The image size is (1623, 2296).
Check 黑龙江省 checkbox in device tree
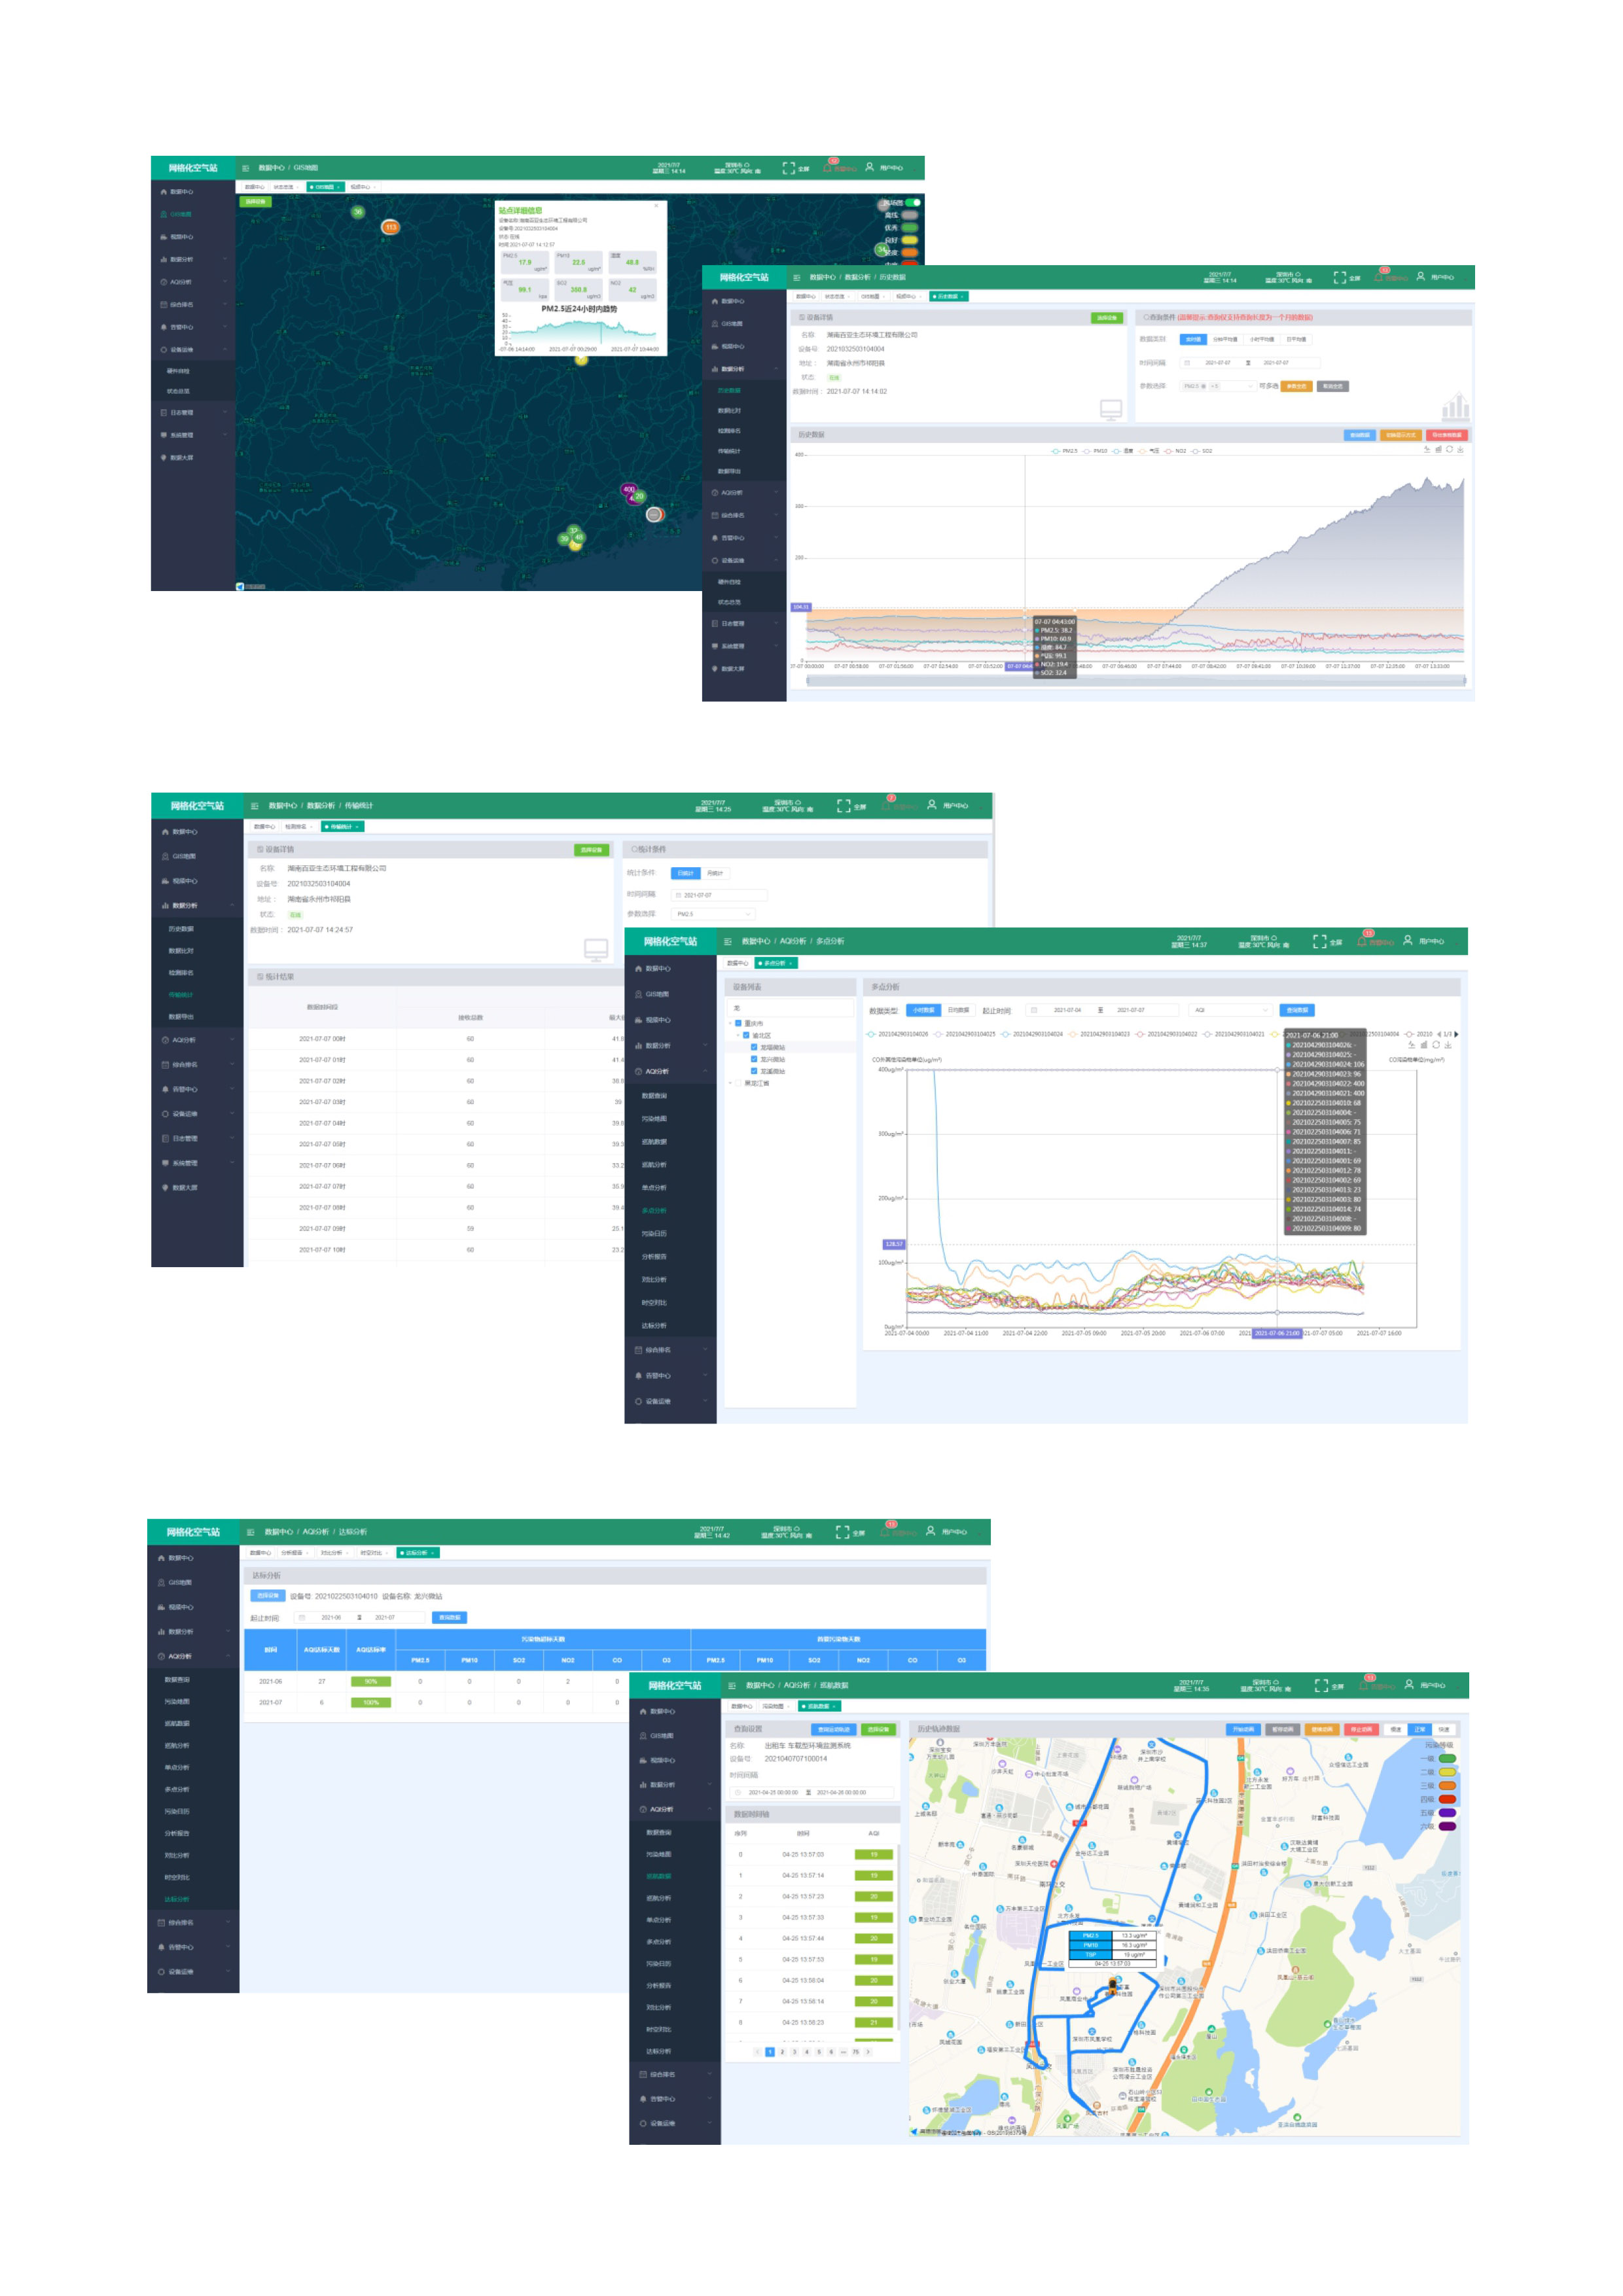tap(738, 1083)
